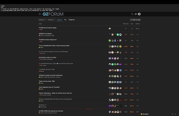Open topic Problèmes de clavier laptop
This screenshot has width=179, height=116.
[48, 28]
